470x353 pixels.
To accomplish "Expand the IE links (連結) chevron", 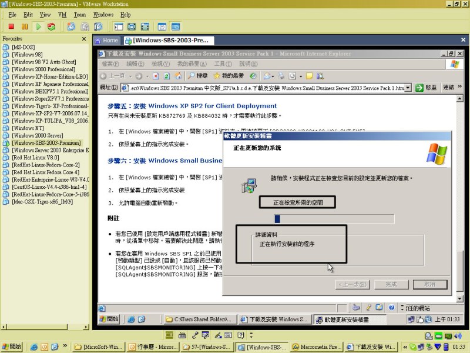I will [460, 86].
